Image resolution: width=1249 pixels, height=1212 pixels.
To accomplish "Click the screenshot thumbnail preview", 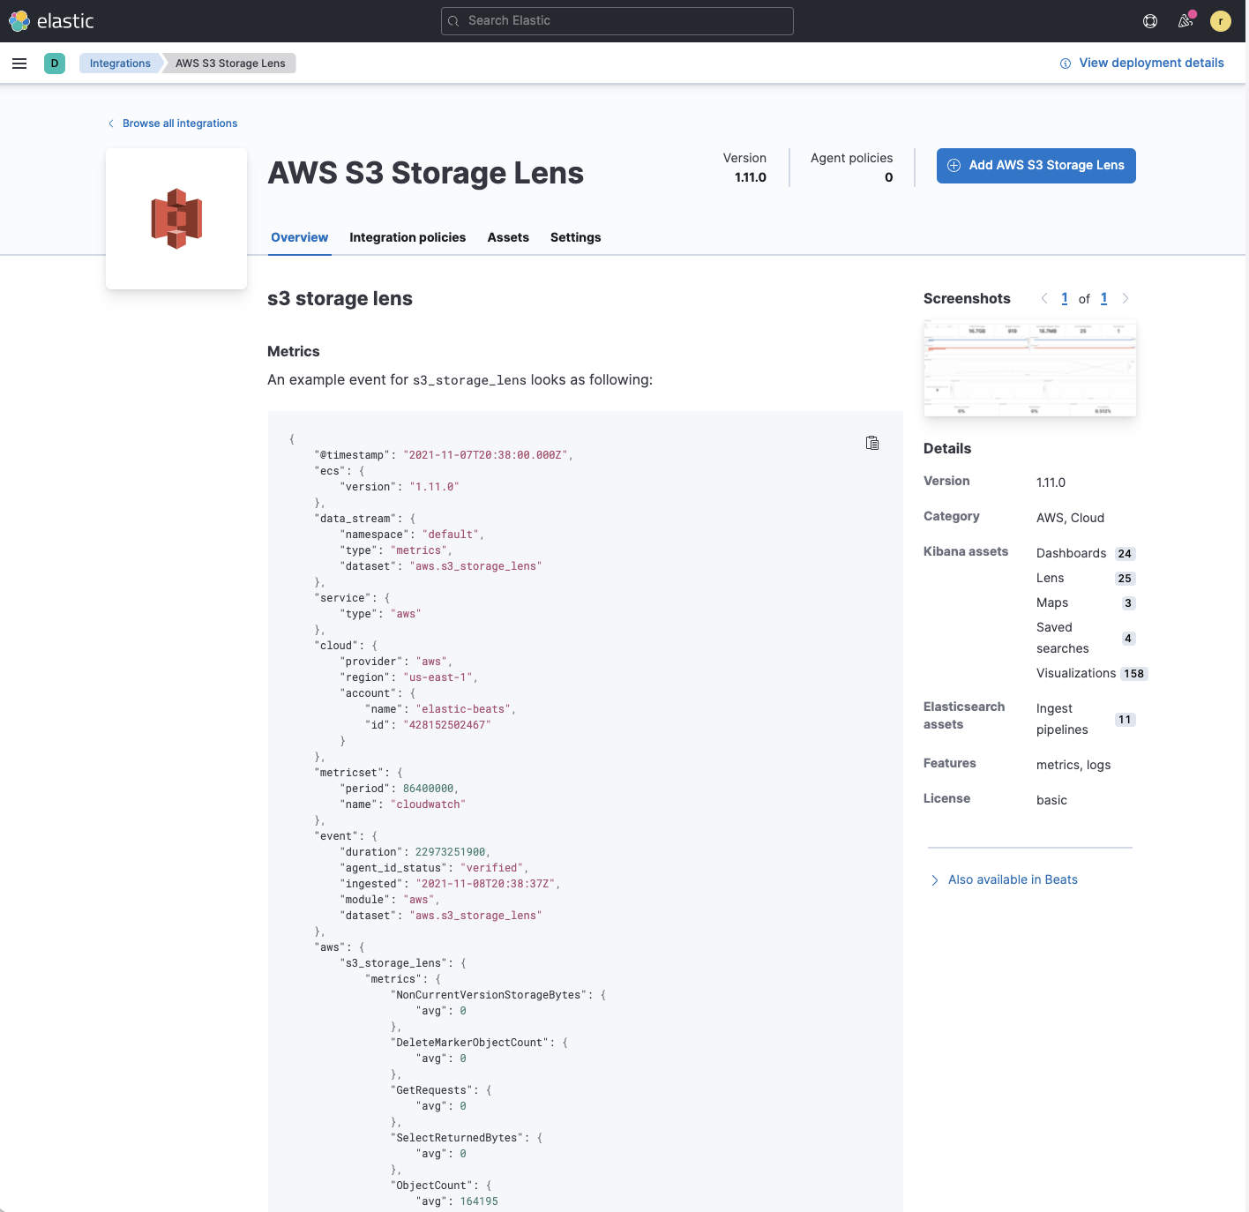I will pyautogui.click(x=1029, y=369).
